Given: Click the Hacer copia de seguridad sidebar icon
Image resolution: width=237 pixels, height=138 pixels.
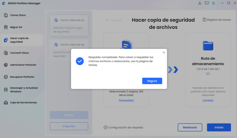Looking at the screenshot, I should pyautogui.click(x=6, y=40).
